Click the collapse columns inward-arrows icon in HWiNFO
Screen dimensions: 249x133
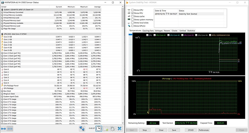pyautogui.click(x=10, y=129)
